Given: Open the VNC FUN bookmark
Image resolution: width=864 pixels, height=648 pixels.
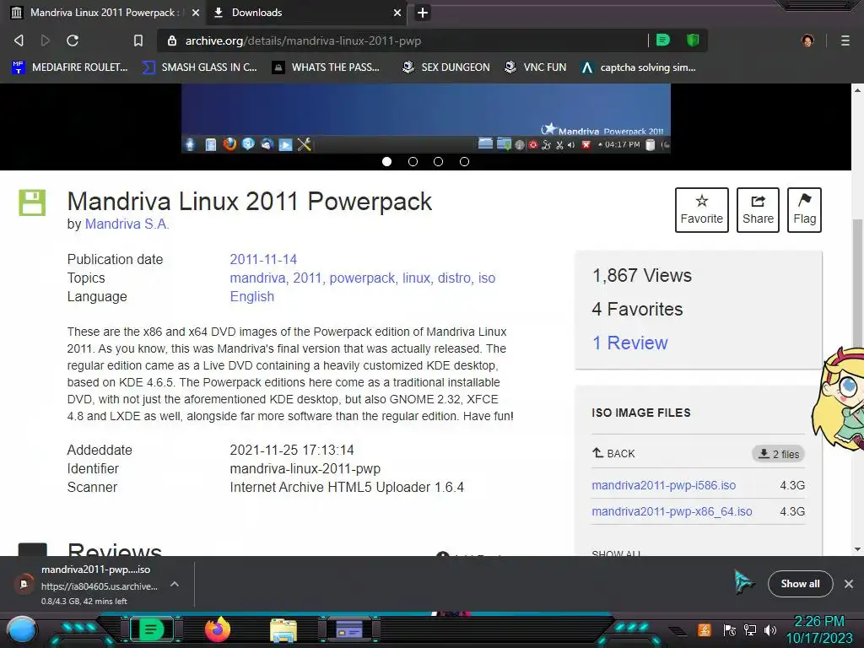Looking at the screenshot, I should 535,67.
